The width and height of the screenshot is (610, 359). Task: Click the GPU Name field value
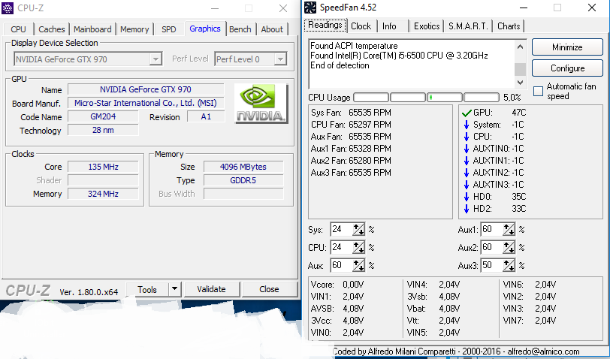146,89
